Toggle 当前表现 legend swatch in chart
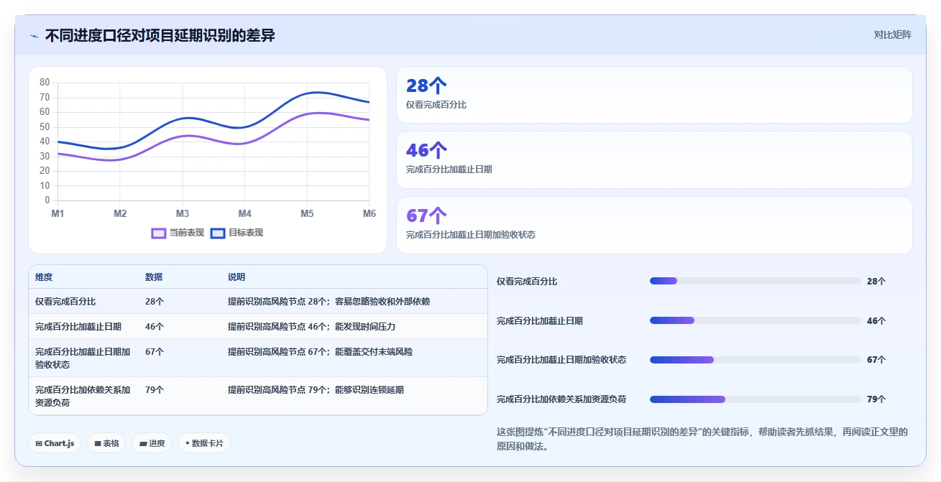The height and width of the screenshot is (482, 941). tap(159, 233)
